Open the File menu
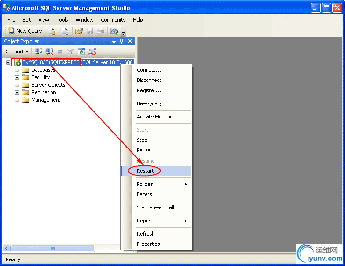 point(11,20)
